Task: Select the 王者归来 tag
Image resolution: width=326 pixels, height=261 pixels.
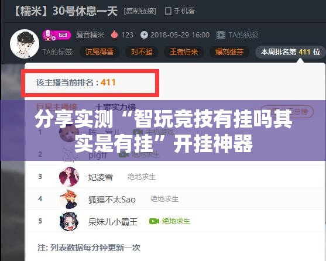Action: tap(184, 51)
